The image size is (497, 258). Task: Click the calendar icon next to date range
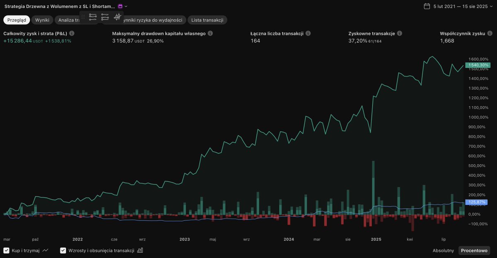click(427, 6)
